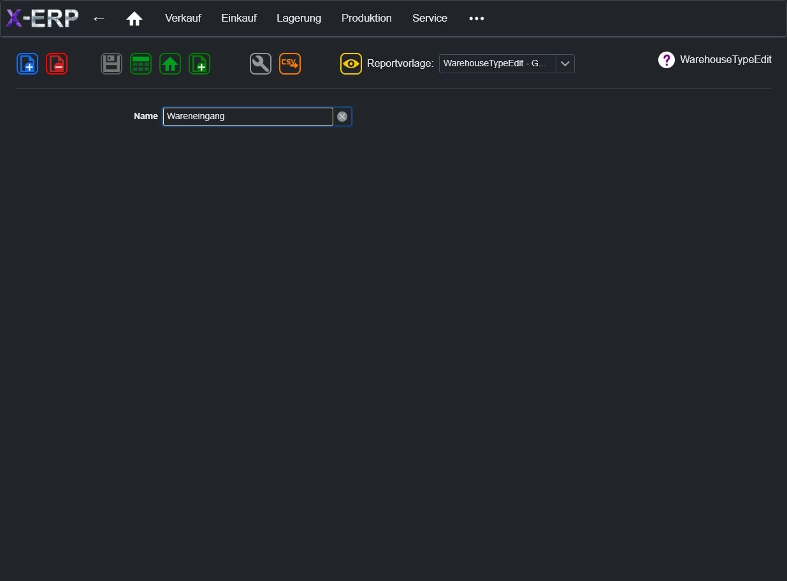Open the Produktion menu

(x=366, y=18)
